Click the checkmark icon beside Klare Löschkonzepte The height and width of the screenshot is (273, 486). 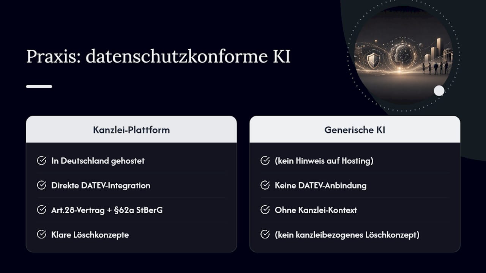41,235
